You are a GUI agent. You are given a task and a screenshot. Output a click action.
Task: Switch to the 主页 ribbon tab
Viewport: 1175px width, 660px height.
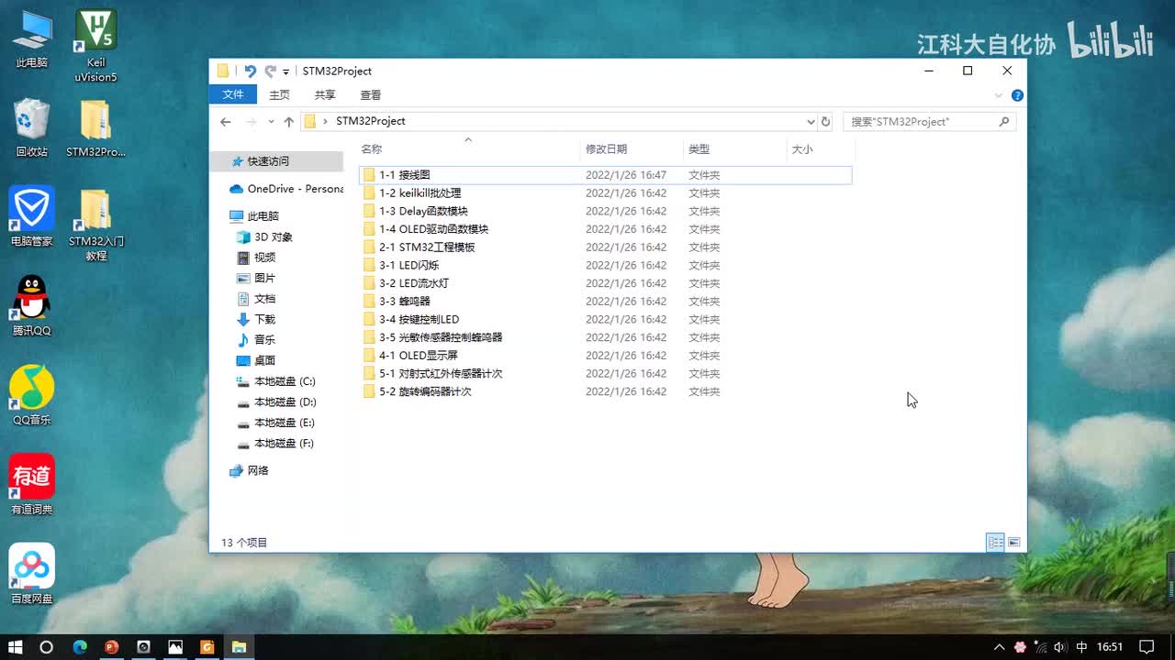[279, 94]
